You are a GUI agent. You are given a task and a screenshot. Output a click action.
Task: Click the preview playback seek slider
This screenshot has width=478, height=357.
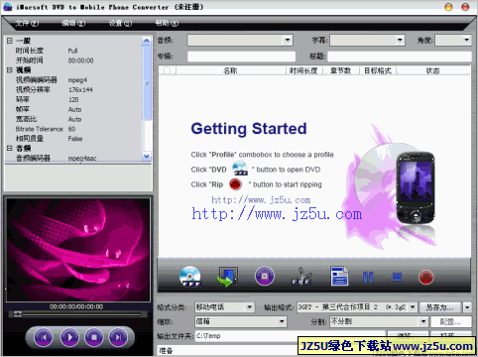click(x=76, y=314)
